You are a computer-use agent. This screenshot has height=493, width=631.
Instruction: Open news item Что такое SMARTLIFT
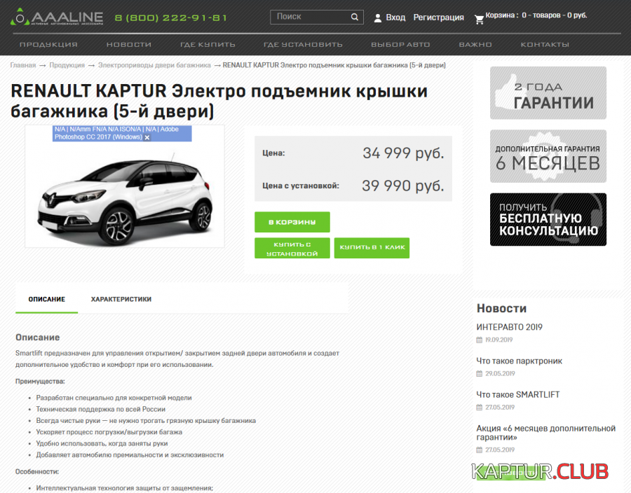pos(518,394)
